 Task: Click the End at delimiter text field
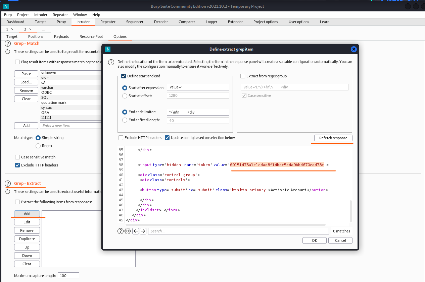click(x=198, y=112)
